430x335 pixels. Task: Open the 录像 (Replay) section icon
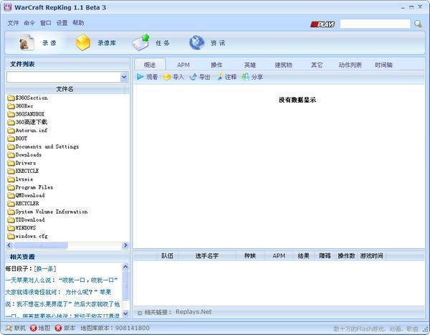(x=27, y=43)
